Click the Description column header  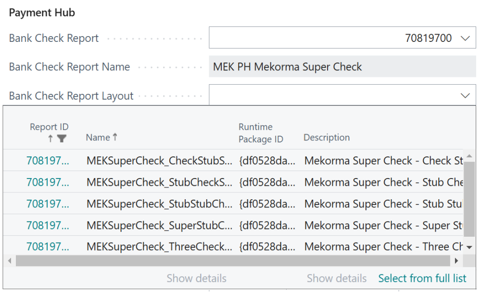pos(326,137)
